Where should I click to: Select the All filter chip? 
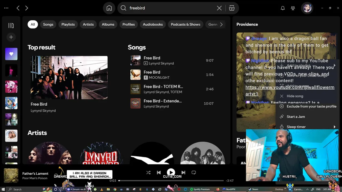33,24
